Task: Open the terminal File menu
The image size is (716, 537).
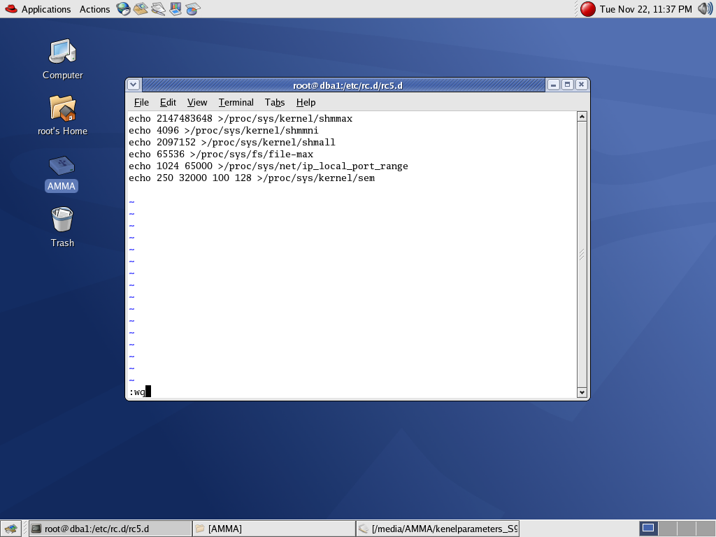Action: click(x=141, y=102)
